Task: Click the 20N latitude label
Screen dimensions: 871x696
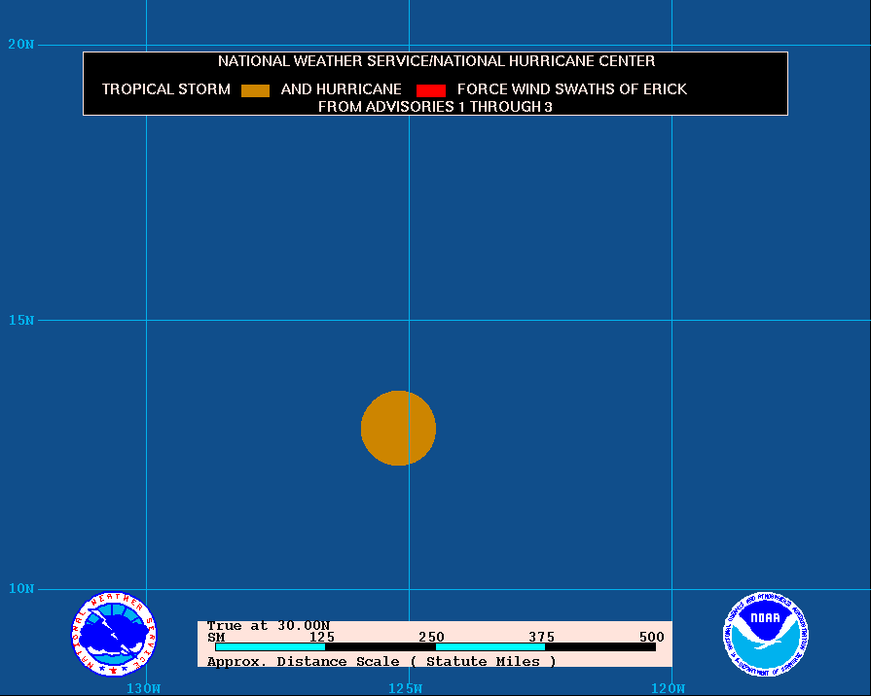Action: pos(21,45)
